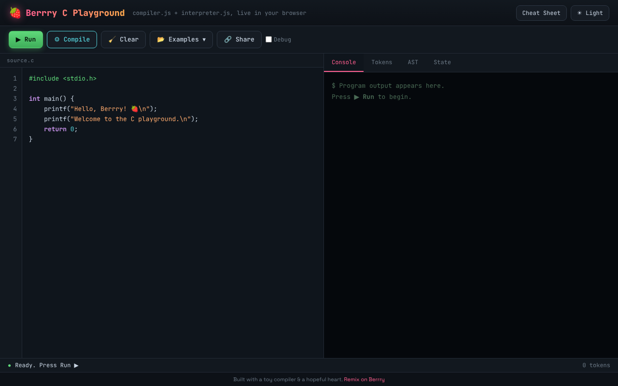The width and height of the screenshot is (618, 386).
Task: Click line number 2 in the gutter
Action: (x=15, y=88)
